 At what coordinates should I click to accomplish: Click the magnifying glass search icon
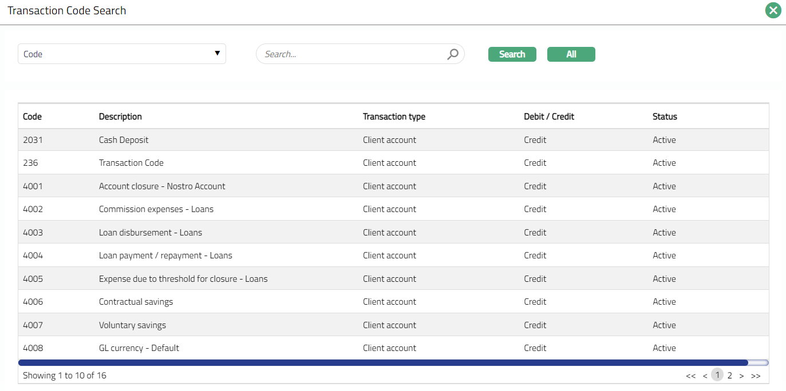[x=453, y=54]
